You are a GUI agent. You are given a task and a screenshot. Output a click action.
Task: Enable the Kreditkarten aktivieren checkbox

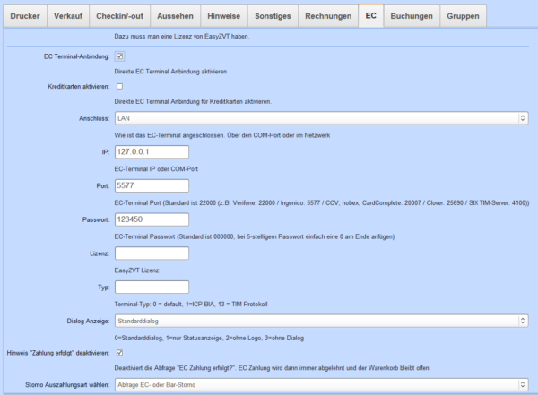click(x=119, y=86)
